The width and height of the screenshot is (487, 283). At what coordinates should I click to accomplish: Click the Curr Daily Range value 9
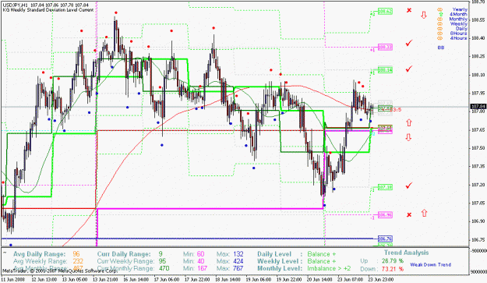coord(161,254)
